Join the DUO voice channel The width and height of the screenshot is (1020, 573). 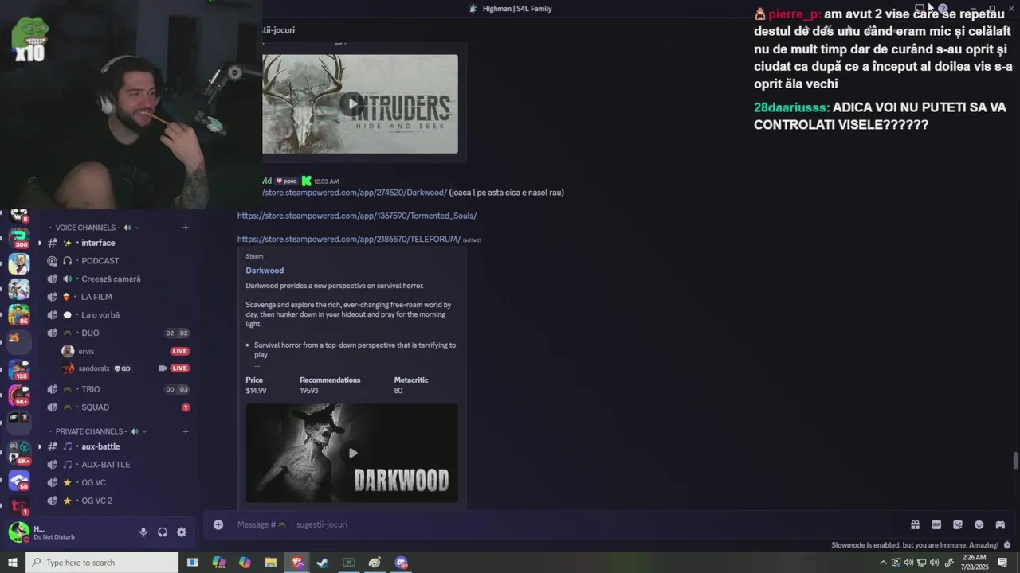point(118,333)
